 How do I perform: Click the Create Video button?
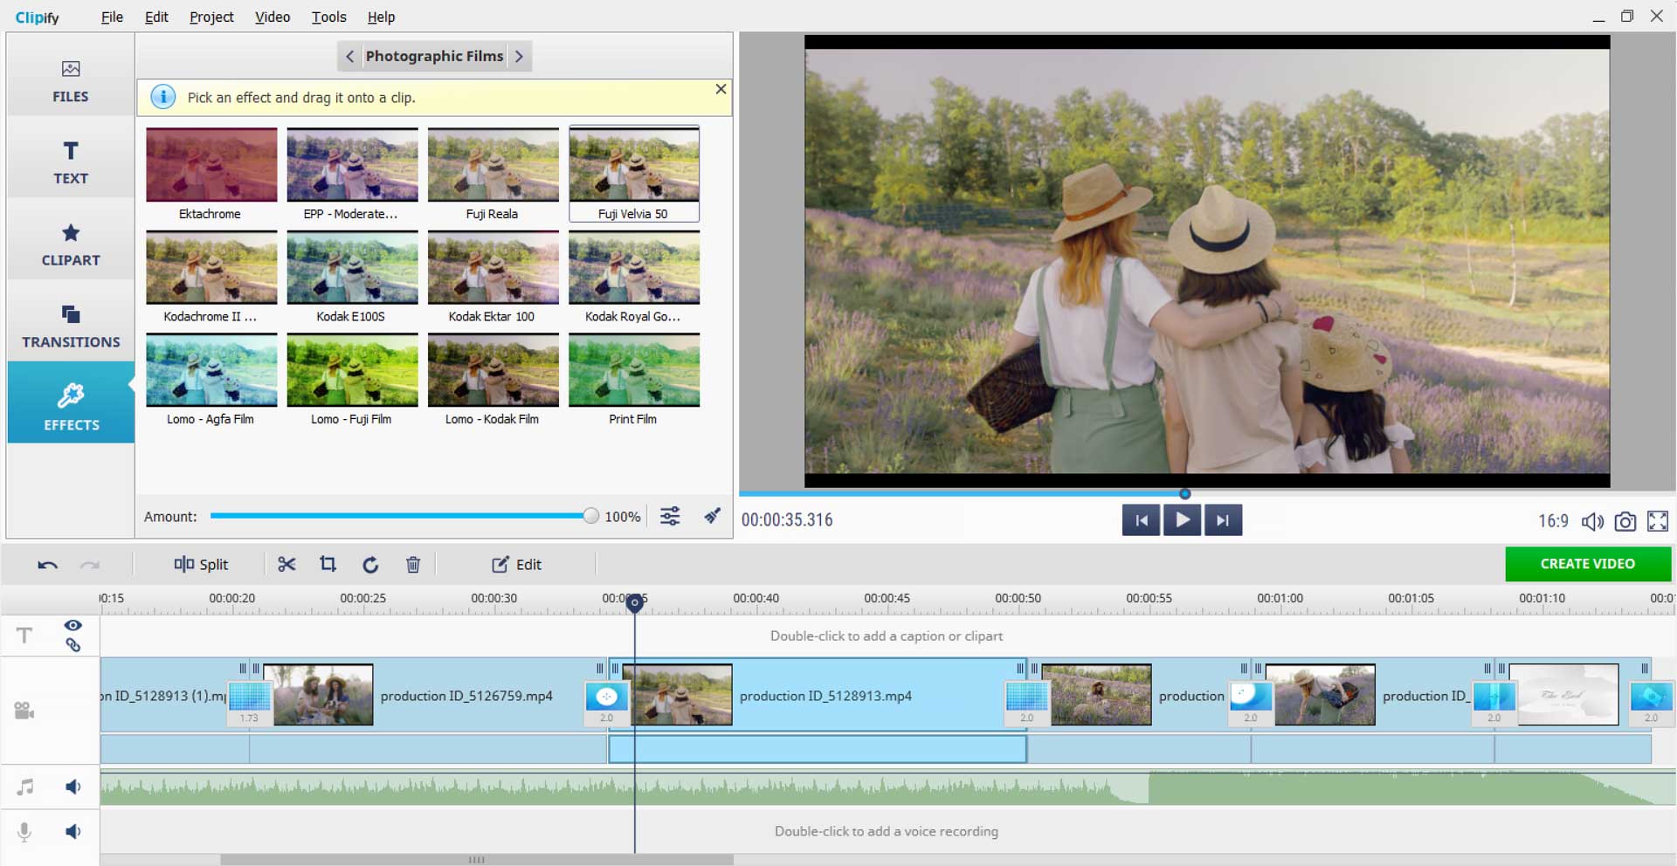click(x=1587, y=564)
